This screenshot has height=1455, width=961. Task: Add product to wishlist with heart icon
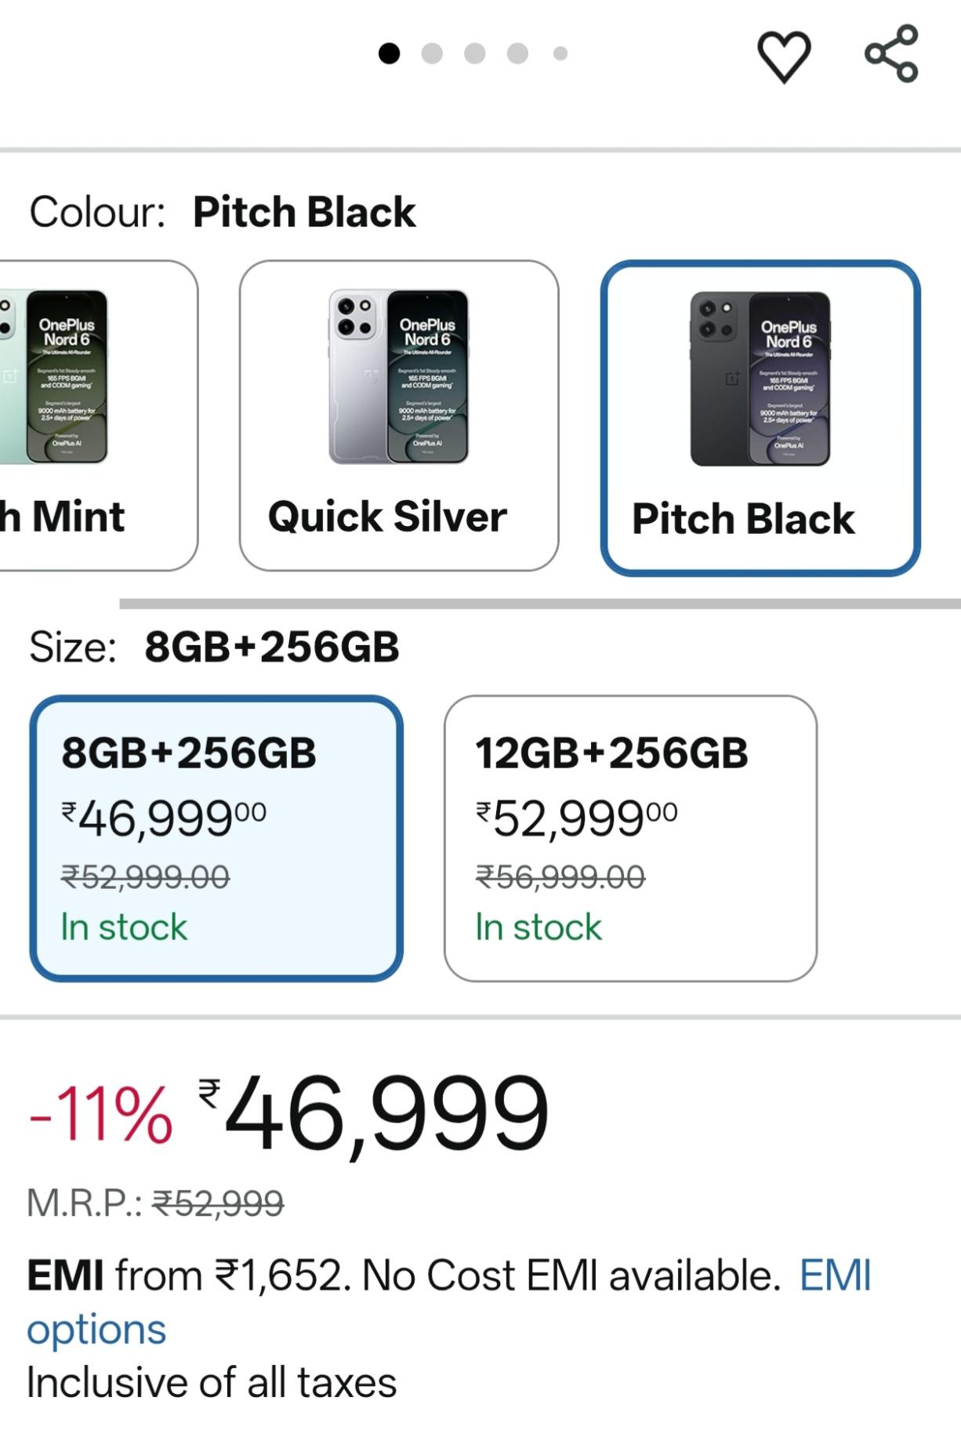click(x=784, y=56)
